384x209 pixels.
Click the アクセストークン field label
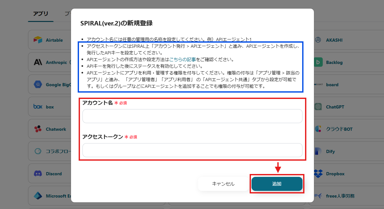(x=103, y=137)
